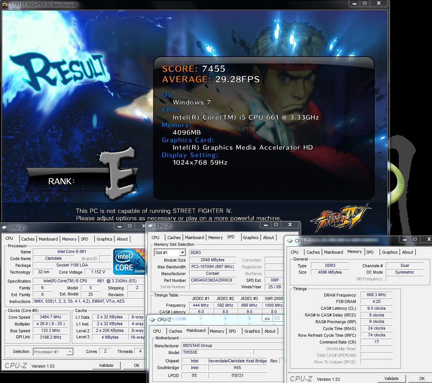Click the Memory Size value 4096 MBytes
Image resolution: width=432 pixels, height=383 pixels.
click(x=330, y=272)
